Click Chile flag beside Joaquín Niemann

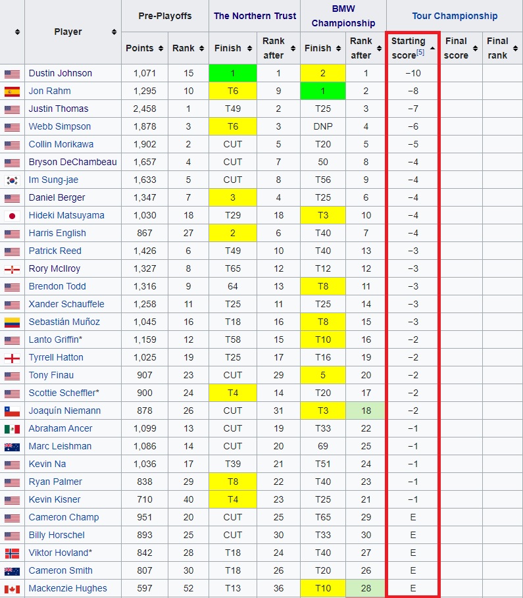coord(12,411)
